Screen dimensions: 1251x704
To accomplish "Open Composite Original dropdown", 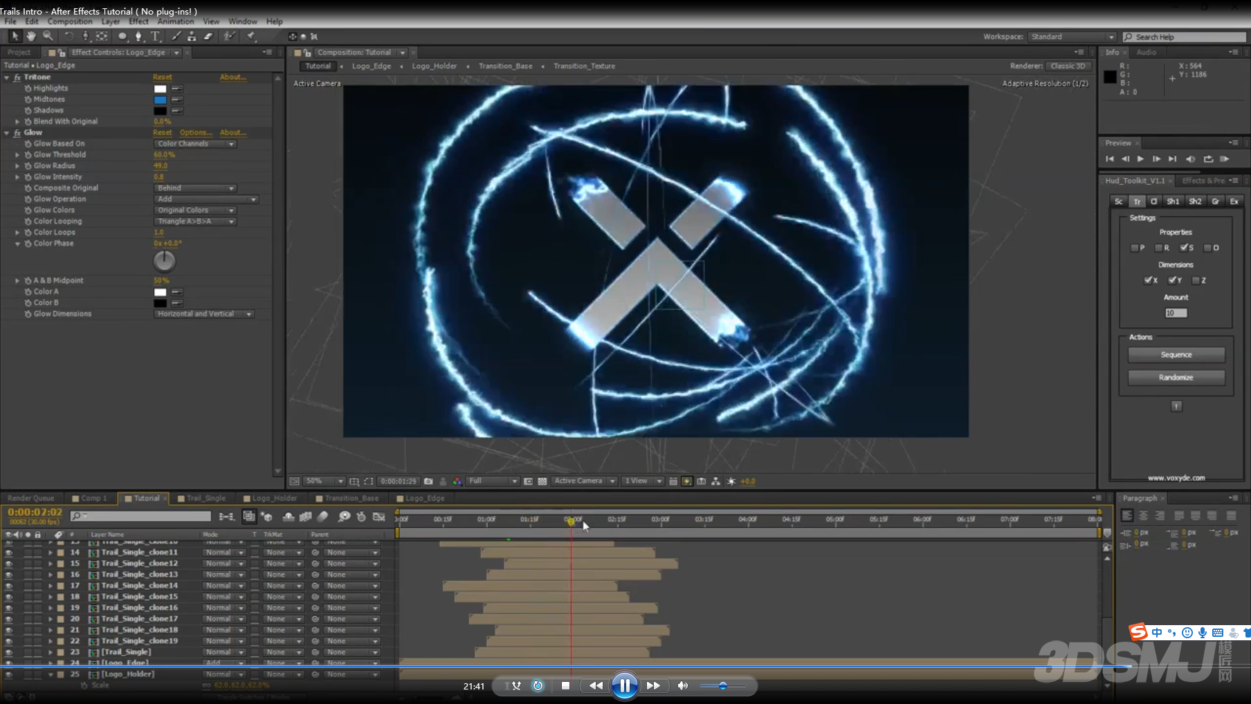I will pos(195,188).
